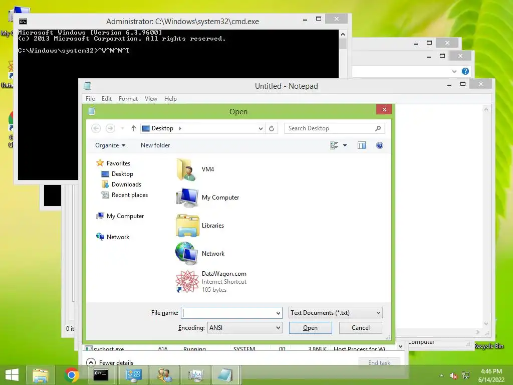Show the preview pane

click(362, 145)
